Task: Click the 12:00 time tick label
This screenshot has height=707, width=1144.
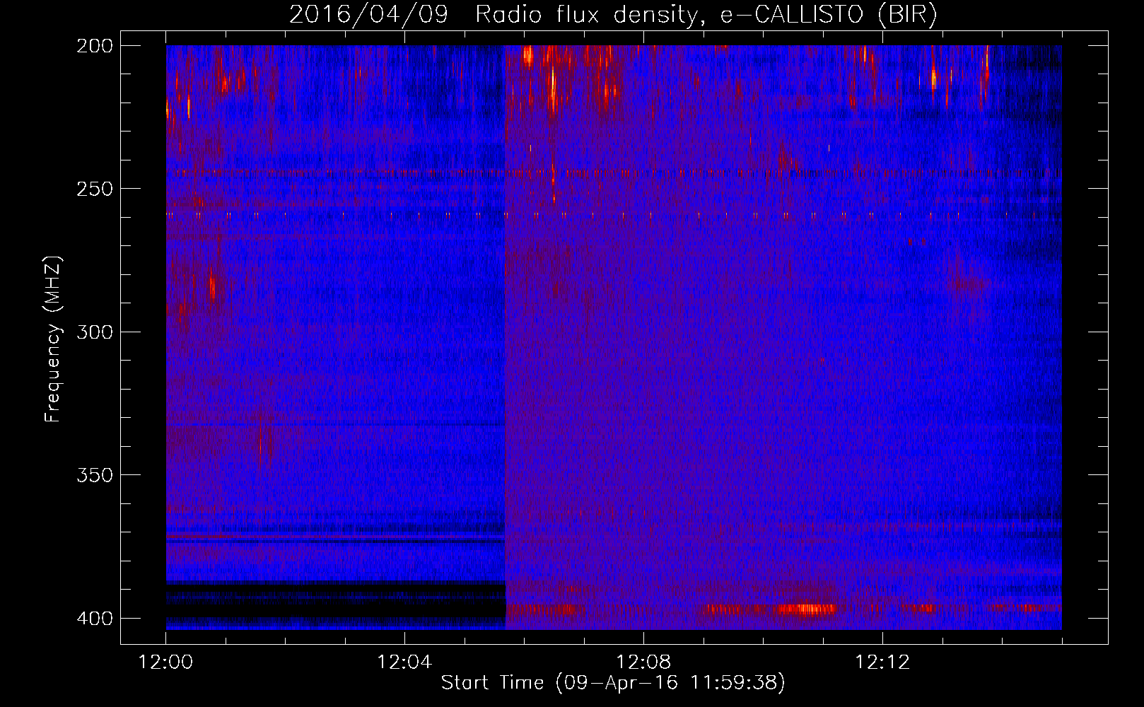Action: point(165,662)
